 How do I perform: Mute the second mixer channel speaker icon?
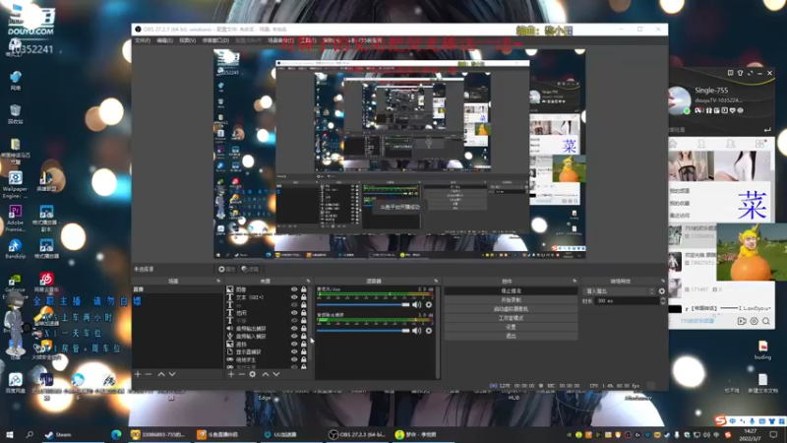tap(416, 331)
